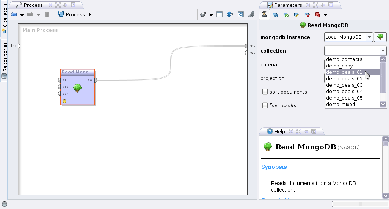Viewport: 389px width, 209px height.
Task: Open the Operators side tab
Action: click(5, 19)
